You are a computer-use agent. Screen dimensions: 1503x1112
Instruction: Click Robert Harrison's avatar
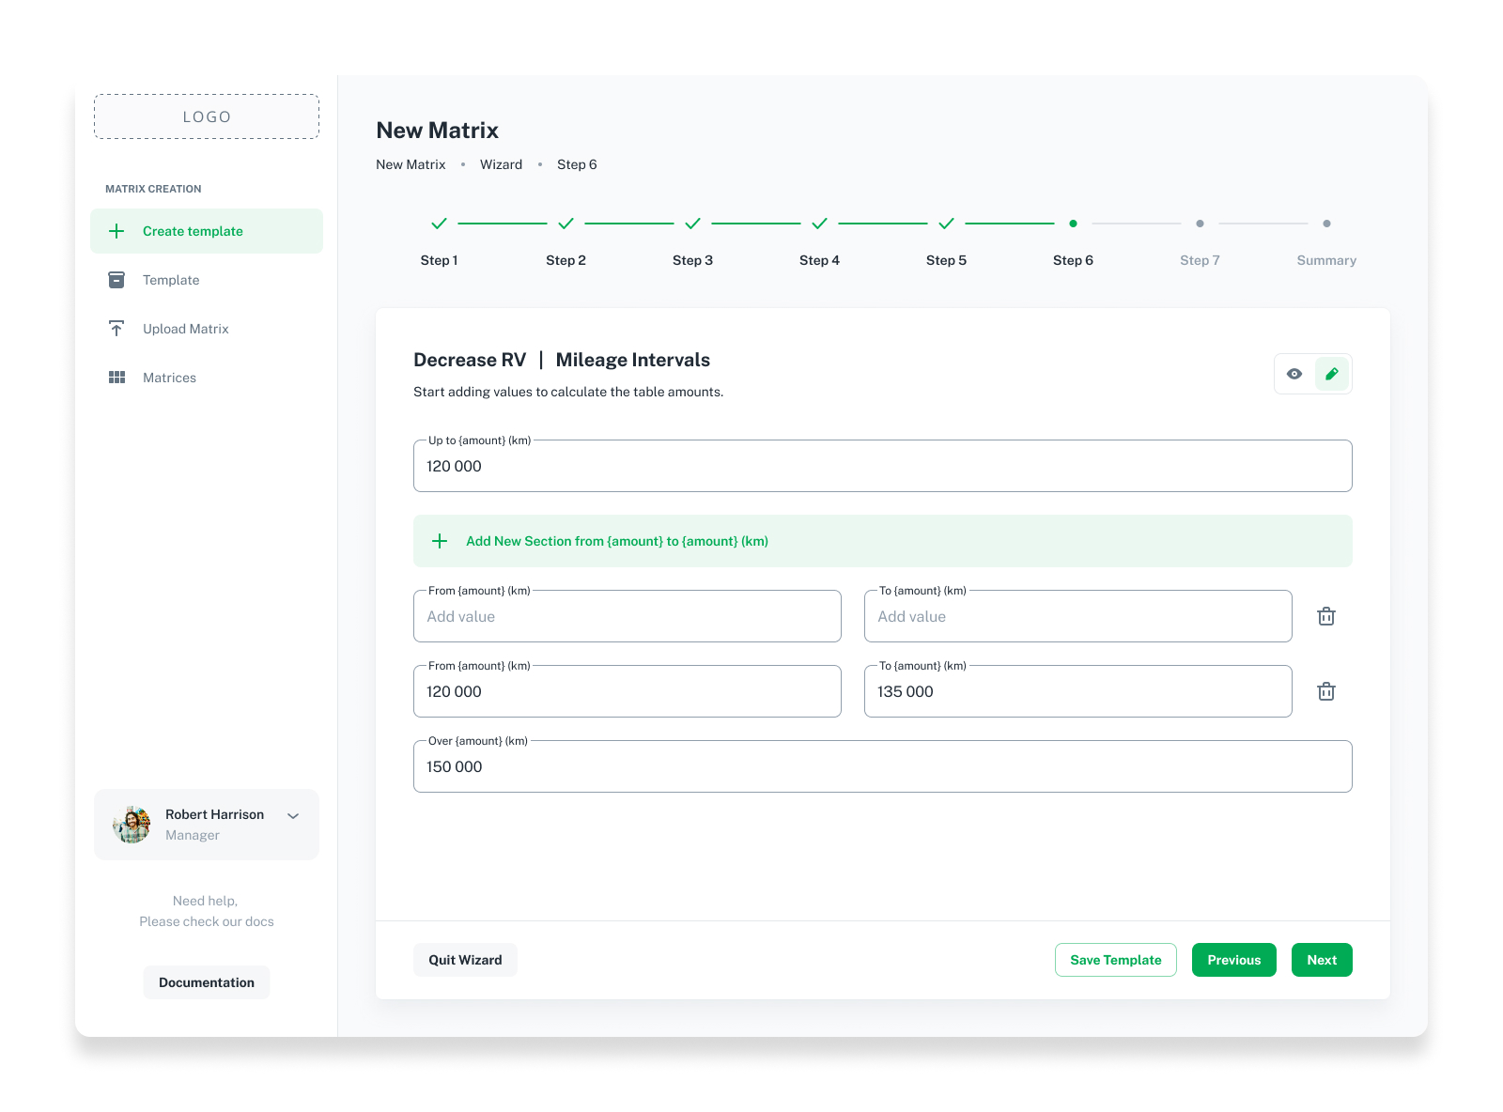[x=132, y=825]
